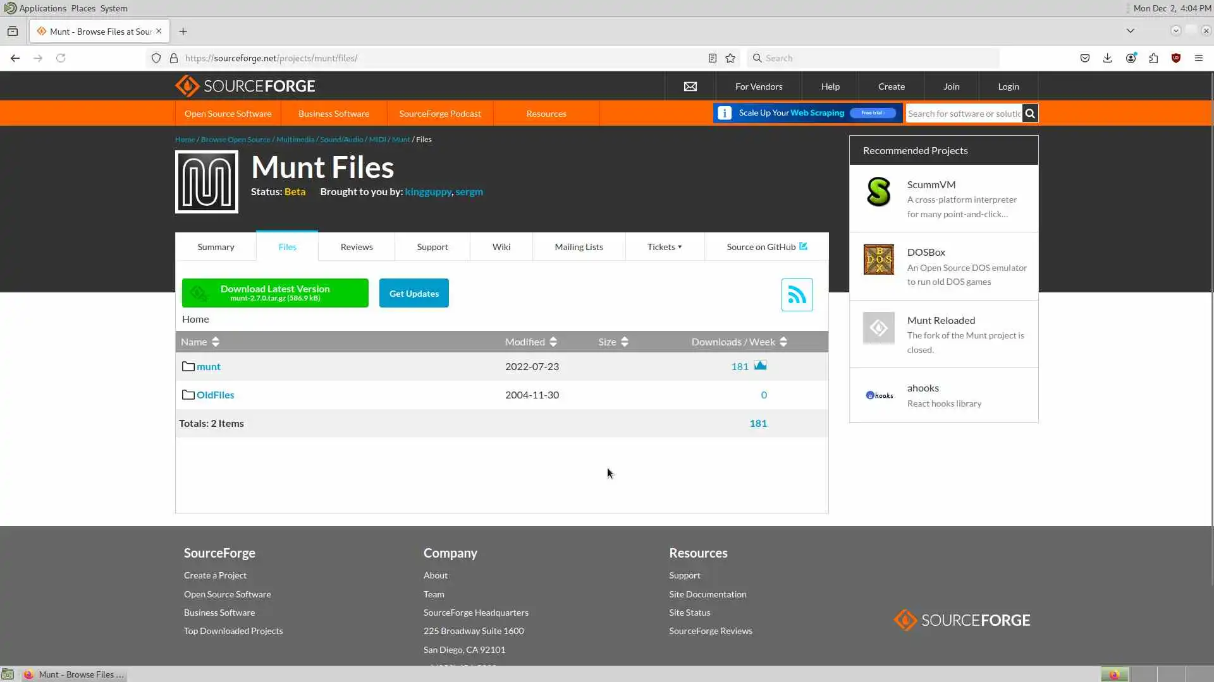Toggle reader view icon in address bar
Screen dimensions: 1214x682
712,58
